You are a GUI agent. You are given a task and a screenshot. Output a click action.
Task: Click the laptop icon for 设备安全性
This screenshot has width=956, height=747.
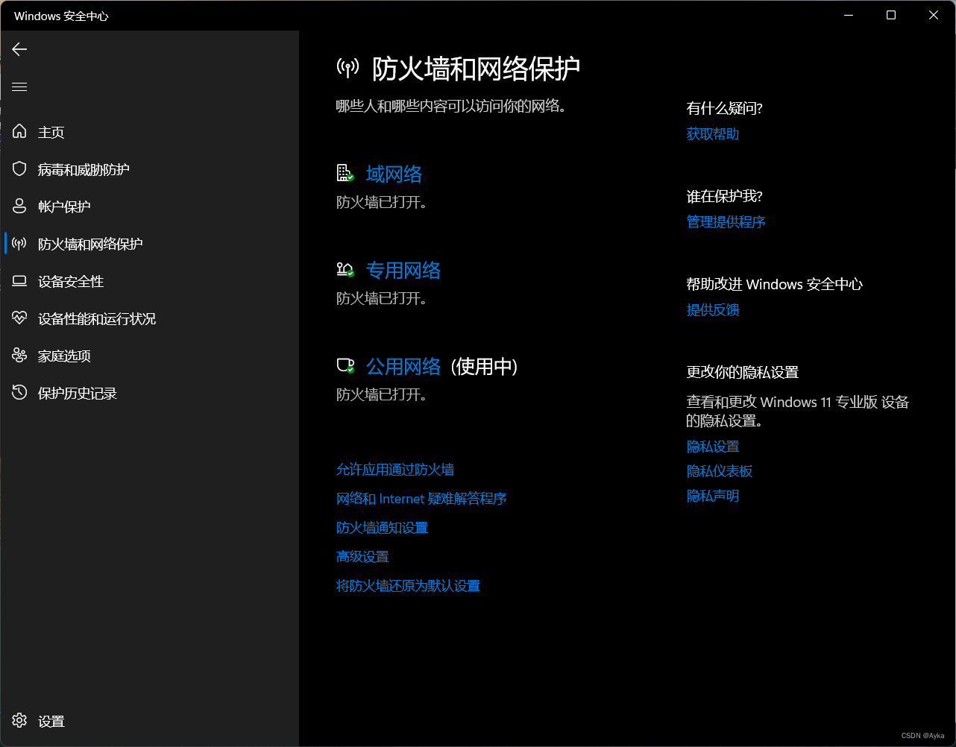tap(19, 281)
